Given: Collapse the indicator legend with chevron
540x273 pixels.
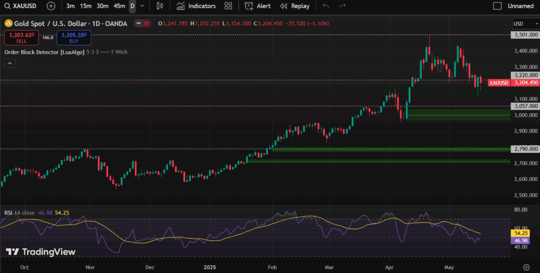Looking at the screenshot, I should [x=9, y=63].
